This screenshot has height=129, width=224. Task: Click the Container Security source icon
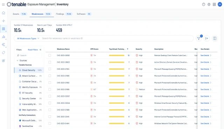pos(20,82)
